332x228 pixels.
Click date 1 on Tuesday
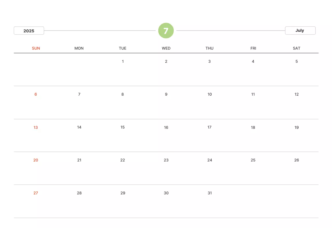point(123,61)
